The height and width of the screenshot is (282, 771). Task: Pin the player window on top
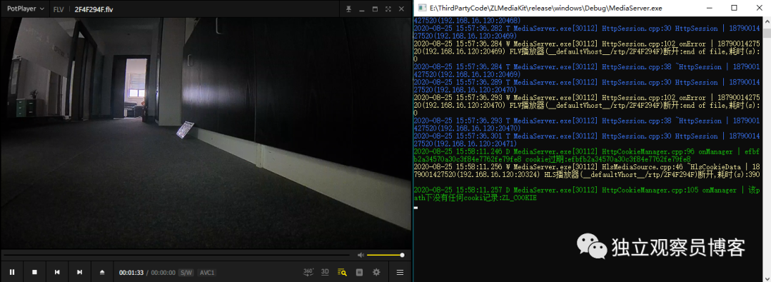pyautogui.click(x=348, y=9)
